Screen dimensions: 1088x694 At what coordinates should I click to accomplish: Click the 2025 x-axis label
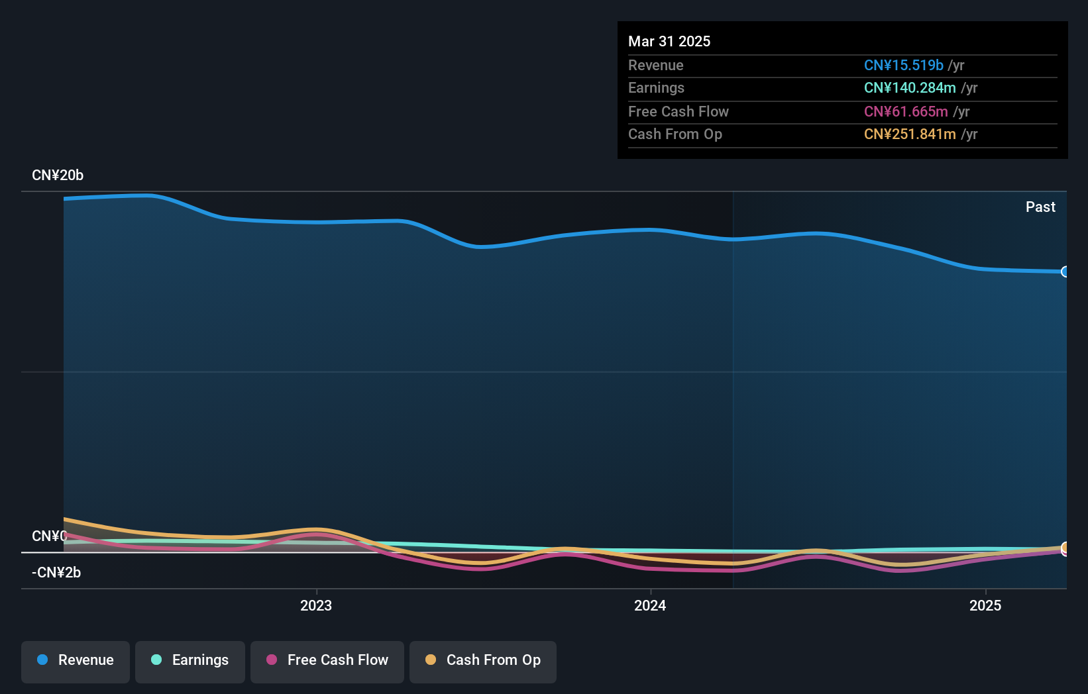[x=985, y=605]
